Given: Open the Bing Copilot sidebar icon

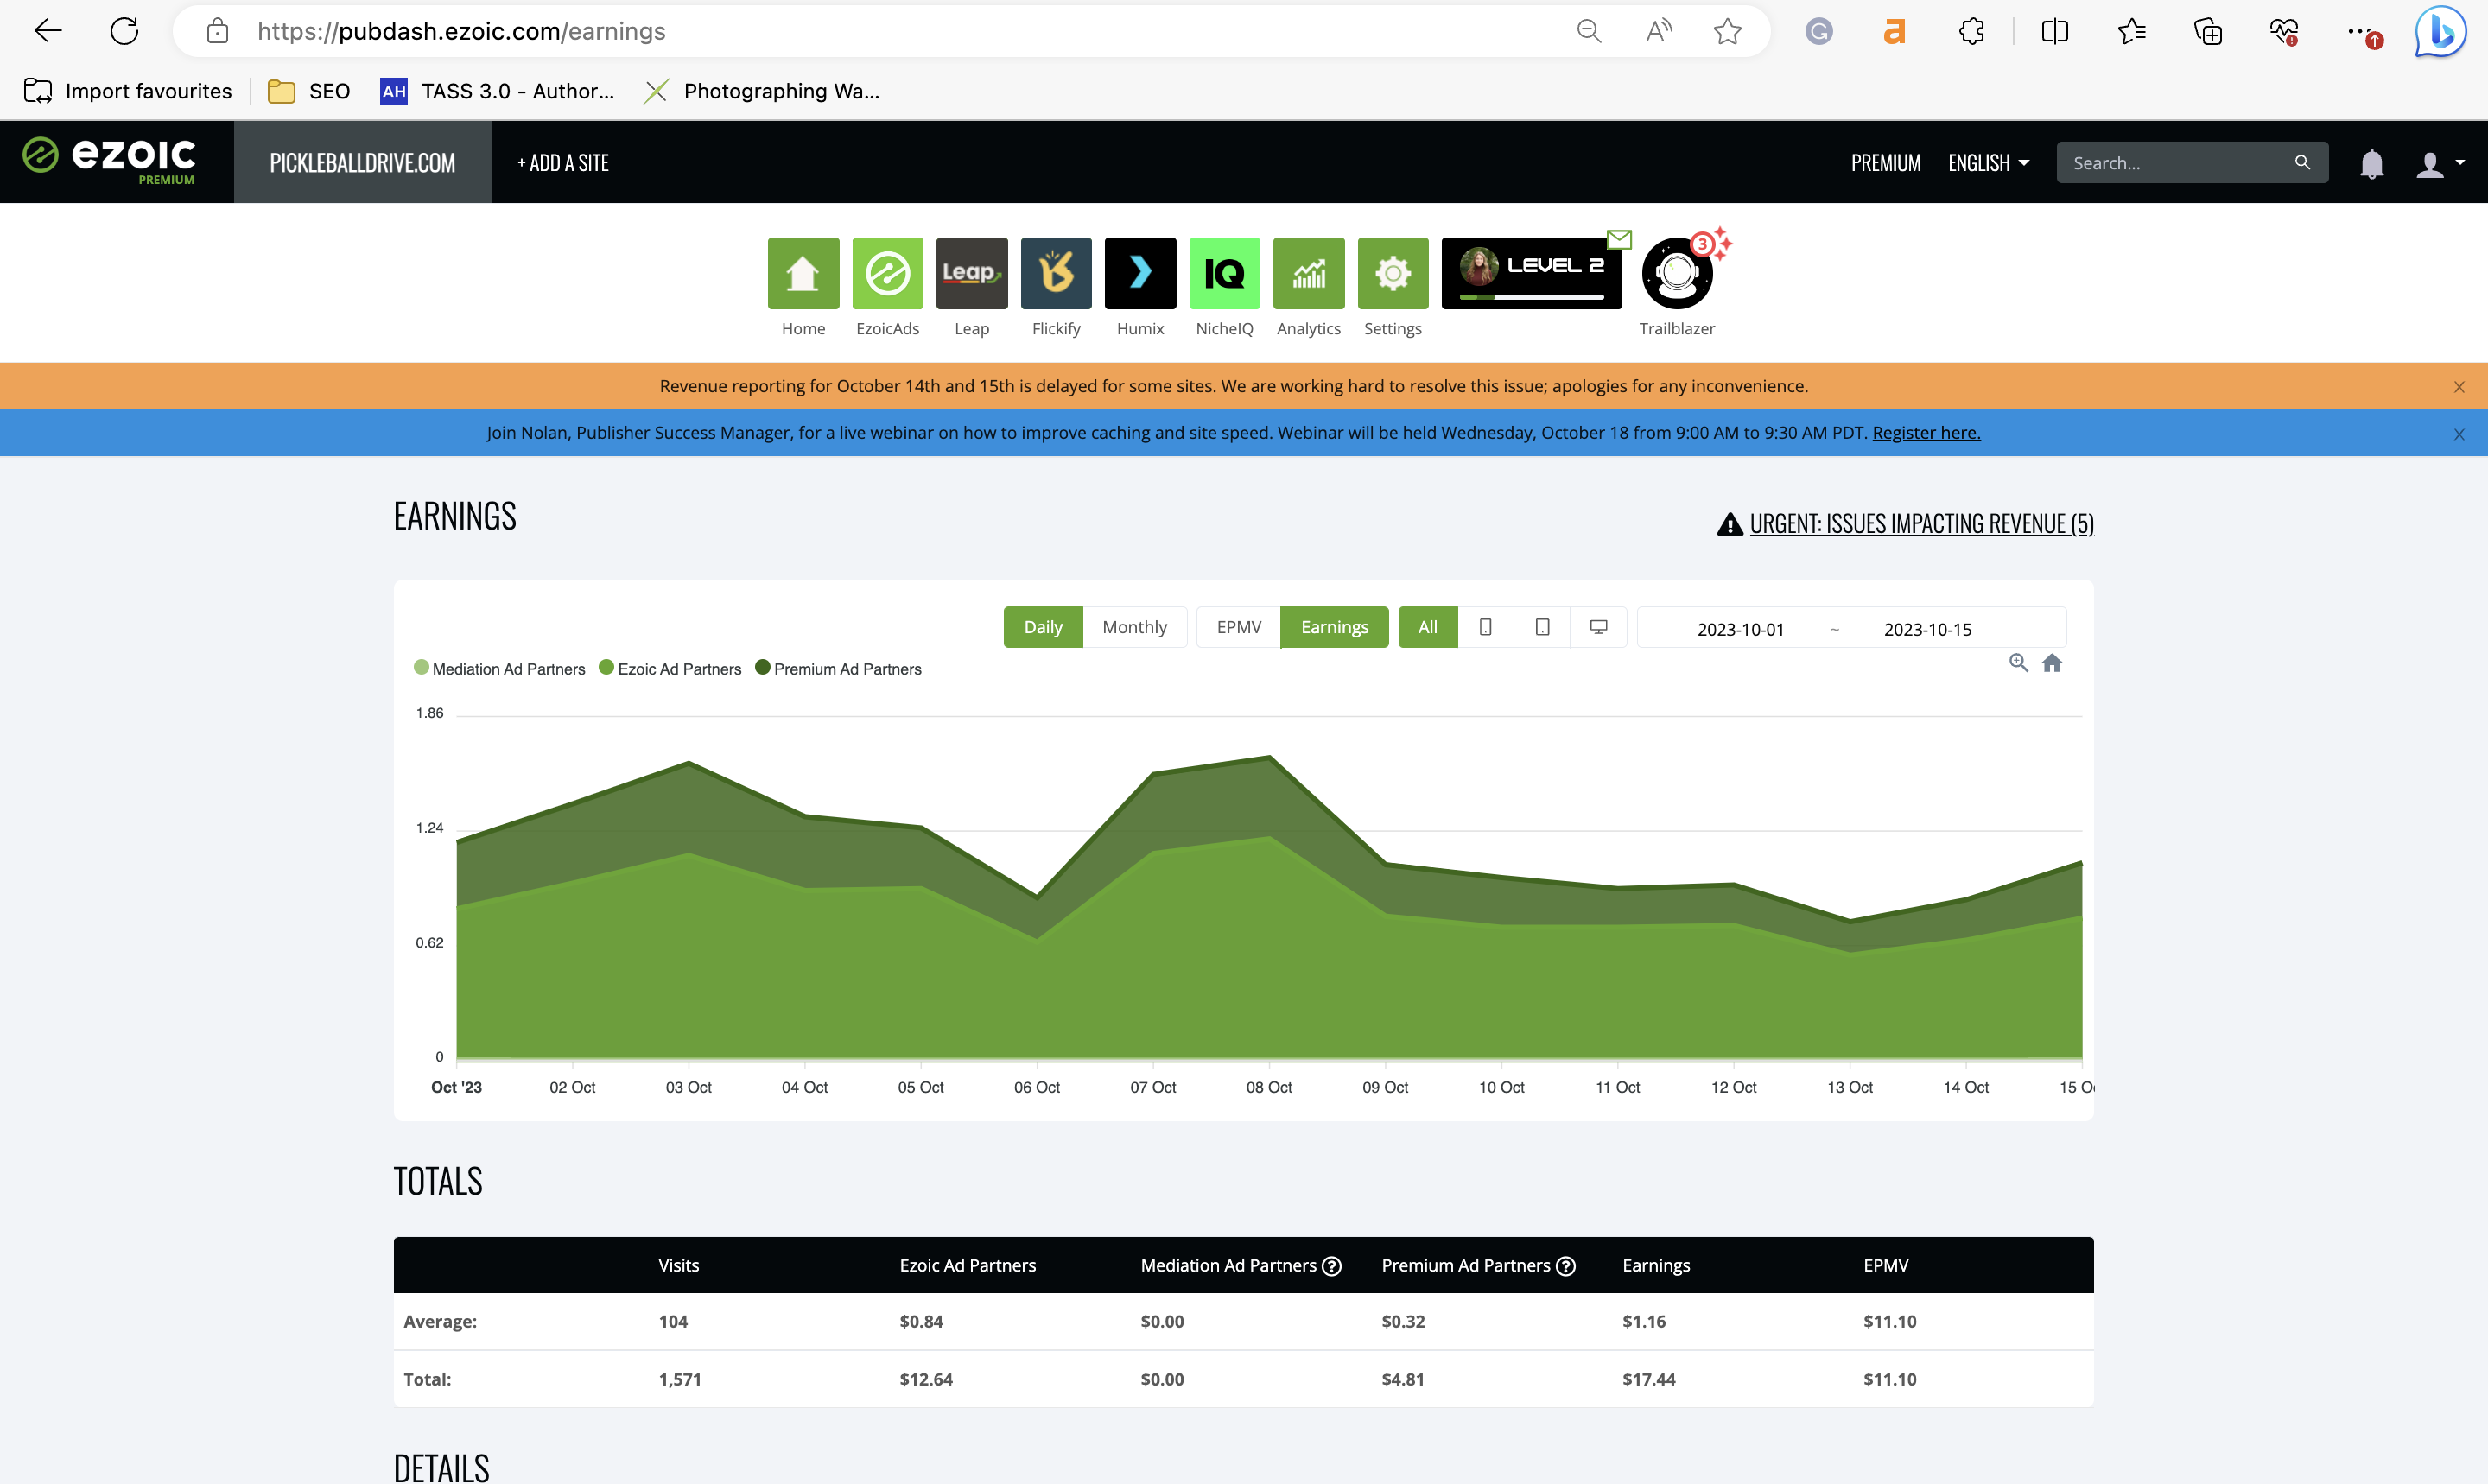Looking at the screenshot, I should click(x=2441, y=31).
